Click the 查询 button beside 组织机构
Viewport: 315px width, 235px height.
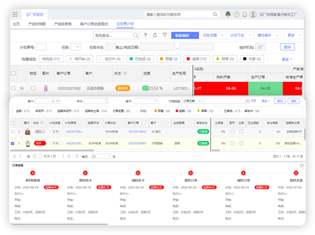point(288,47)
